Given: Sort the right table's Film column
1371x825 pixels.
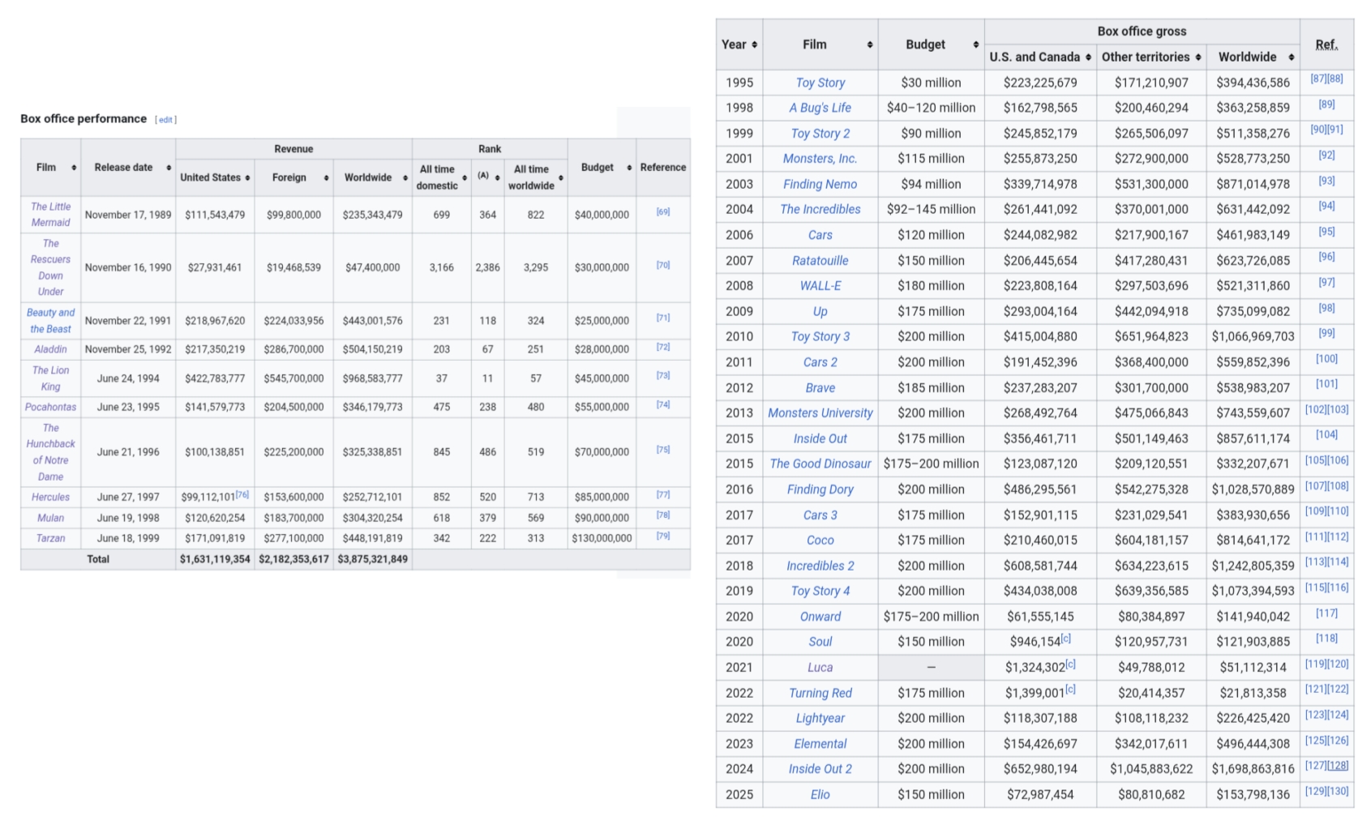Looking at the screenshot, I should point(870,45).
